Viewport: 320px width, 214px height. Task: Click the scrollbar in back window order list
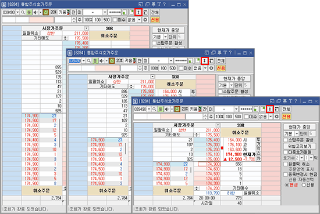click(59, 133)
